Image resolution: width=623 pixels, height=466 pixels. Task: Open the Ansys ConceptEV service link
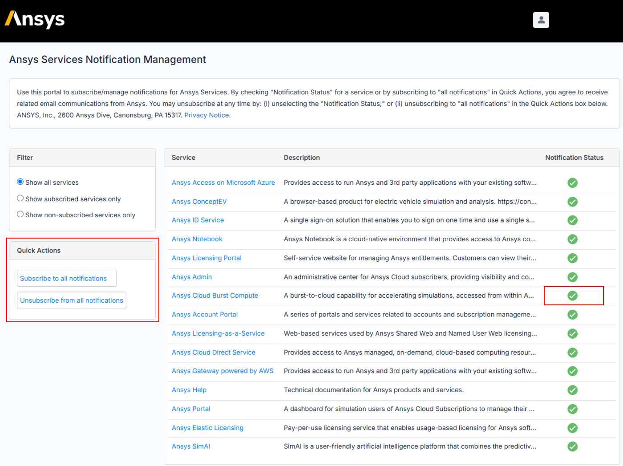pyautogui.click(x=199, y=202)
